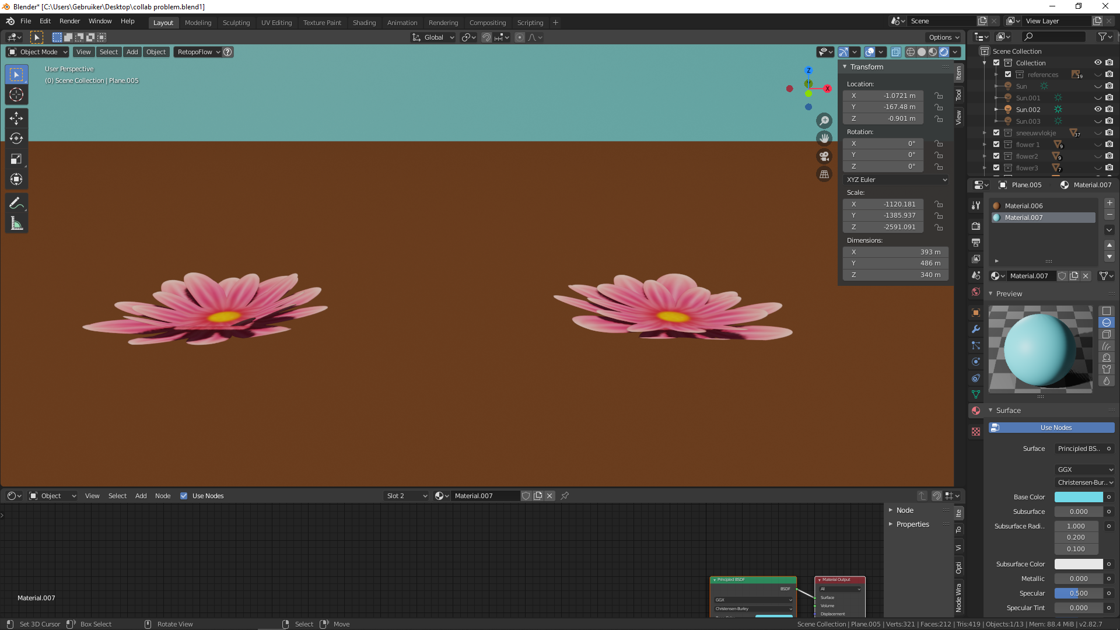
Task: Select the Move tool in toolbar
Action: point(16,118)
